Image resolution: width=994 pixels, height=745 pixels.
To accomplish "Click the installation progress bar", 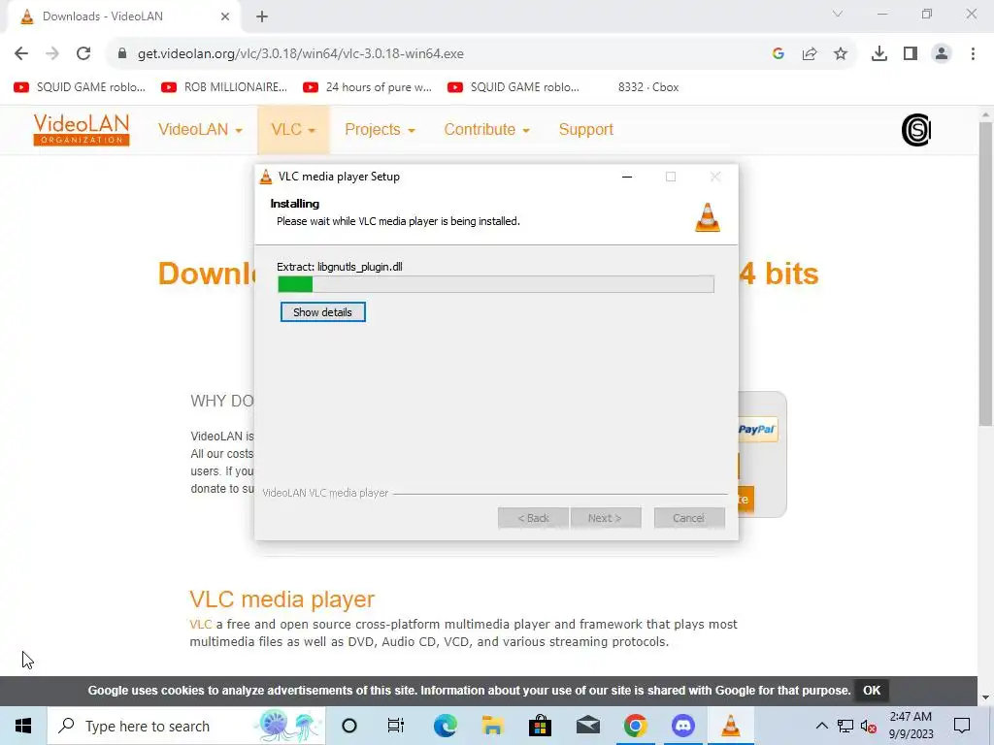I will [496, 284].
